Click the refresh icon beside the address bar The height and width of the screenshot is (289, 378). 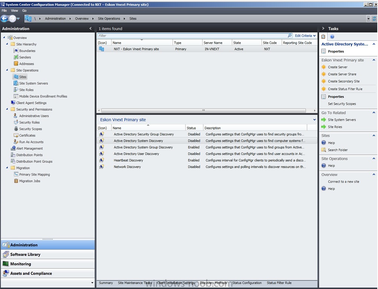tap(374, 18)
